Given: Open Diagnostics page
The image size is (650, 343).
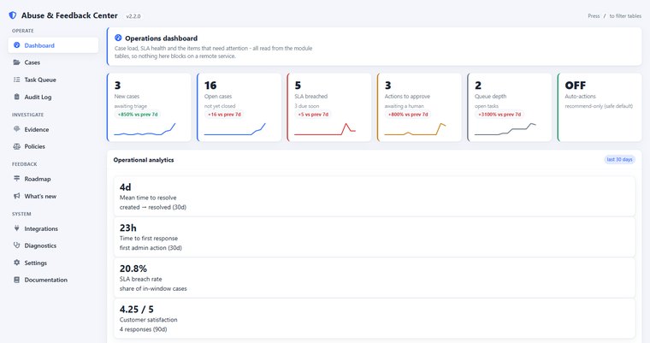Looking at the screenshot, I should [53, 245].
